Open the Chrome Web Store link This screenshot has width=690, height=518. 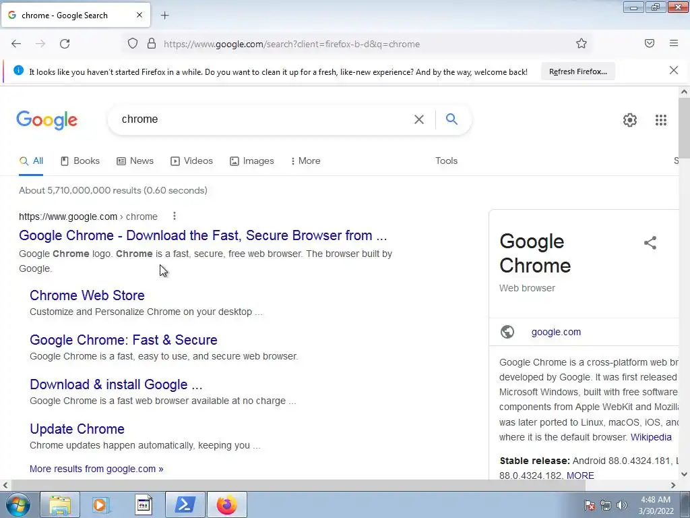tap(87, 295)
